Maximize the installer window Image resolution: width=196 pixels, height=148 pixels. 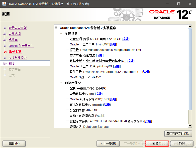pos(179,4)
